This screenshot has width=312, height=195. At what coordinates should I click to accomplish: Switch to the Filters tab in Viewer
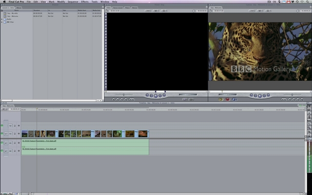[x=127, y=8]
